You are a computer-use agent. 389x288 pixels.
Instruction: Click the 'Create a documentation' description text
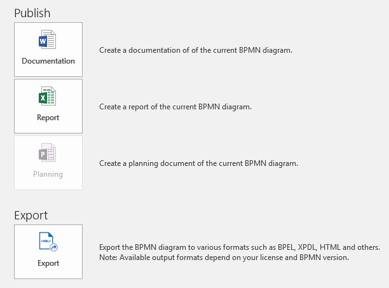click(x=196, y=50)
